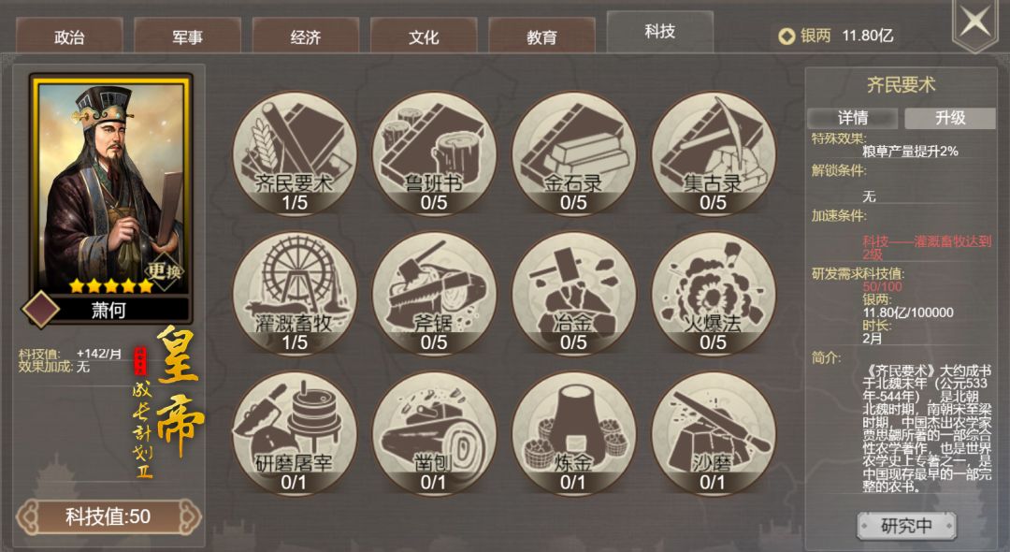Select the 鲁班书 technology icon

(434, 154)
